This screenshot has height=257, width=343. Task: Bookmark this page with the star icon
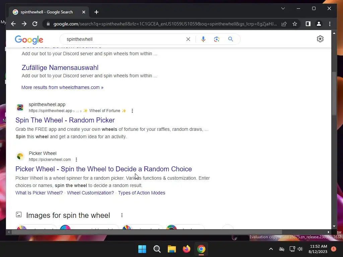point(295,24)
